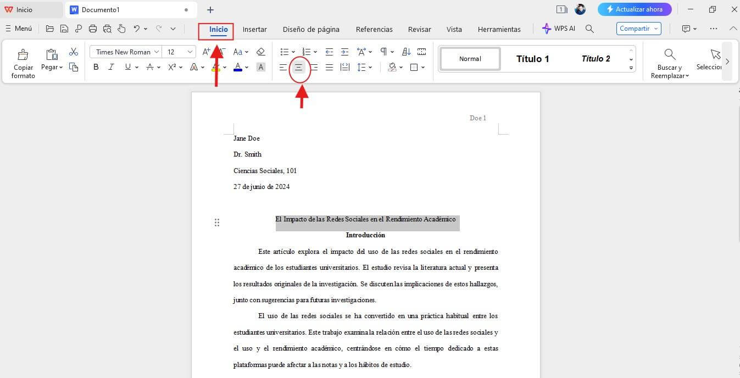Switch to the Insertar ribbon tab
Image resolution: width=740 pixels, height=378 pixels.
pos(254,29)
